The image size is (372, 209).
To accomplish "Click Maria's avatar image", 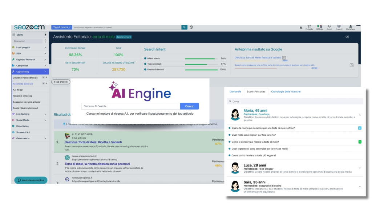I will coord(235,115).
